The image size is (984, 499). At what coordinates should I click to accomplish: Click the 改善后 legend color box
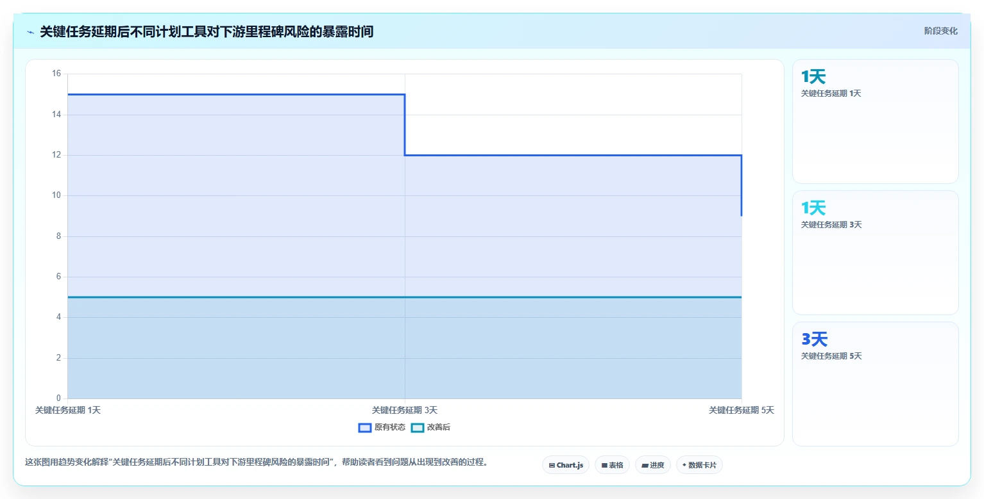tap(418, 427)
